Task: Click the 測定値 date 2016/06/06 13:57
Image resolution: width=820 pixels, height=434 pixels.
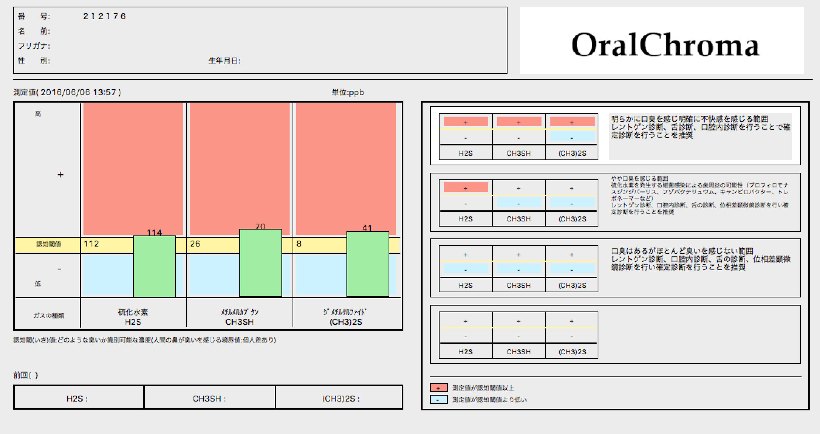Action: tap(78, 92)
